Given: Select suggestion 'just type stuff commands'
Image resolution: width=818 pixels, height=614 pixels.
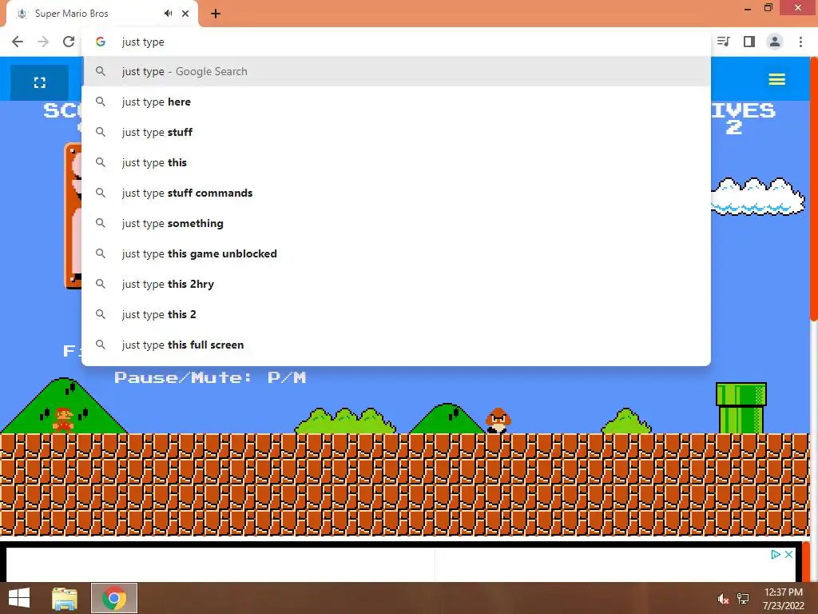Looking at the screenshot, I should coord(396,193).
